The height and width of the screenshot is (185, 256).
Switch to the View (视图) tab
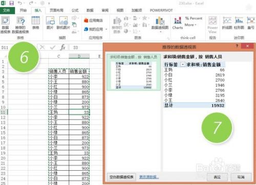point(120,10)
